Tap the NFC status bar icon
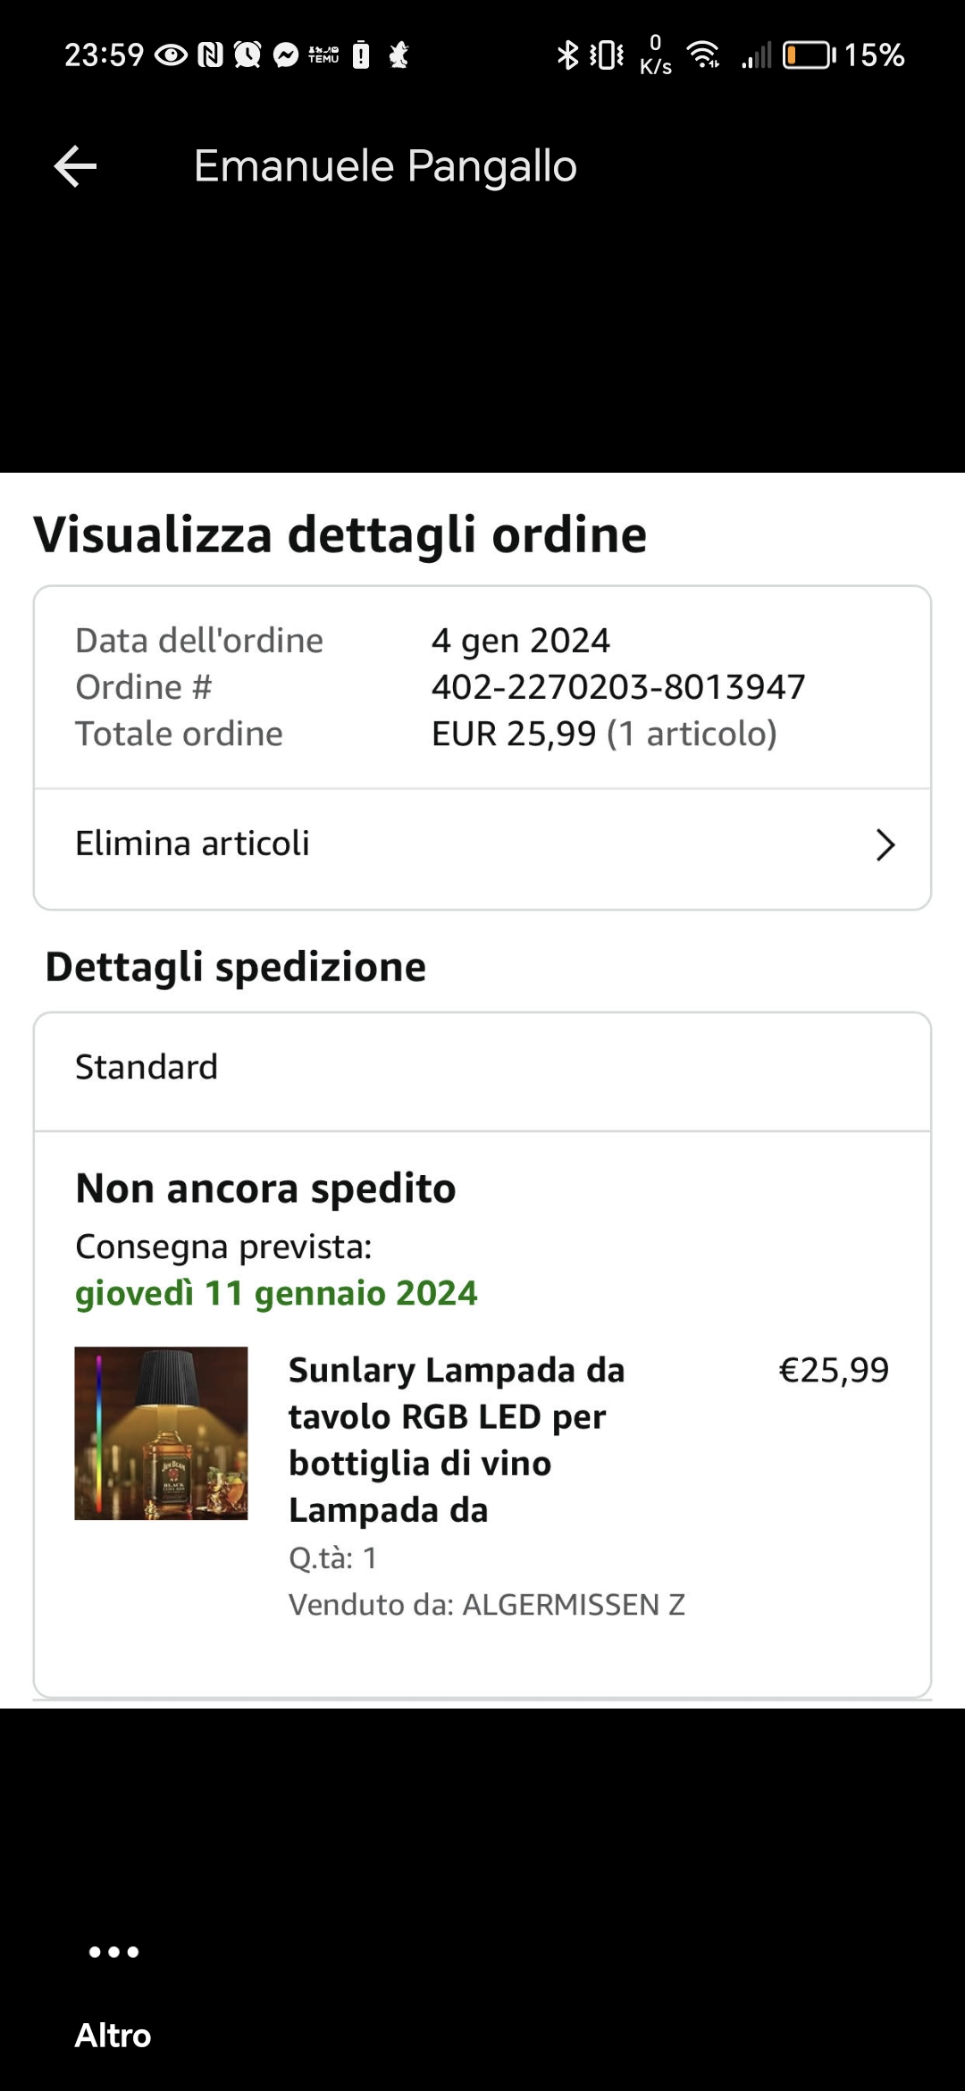The image size is (965, 2091). click(210, 55)
